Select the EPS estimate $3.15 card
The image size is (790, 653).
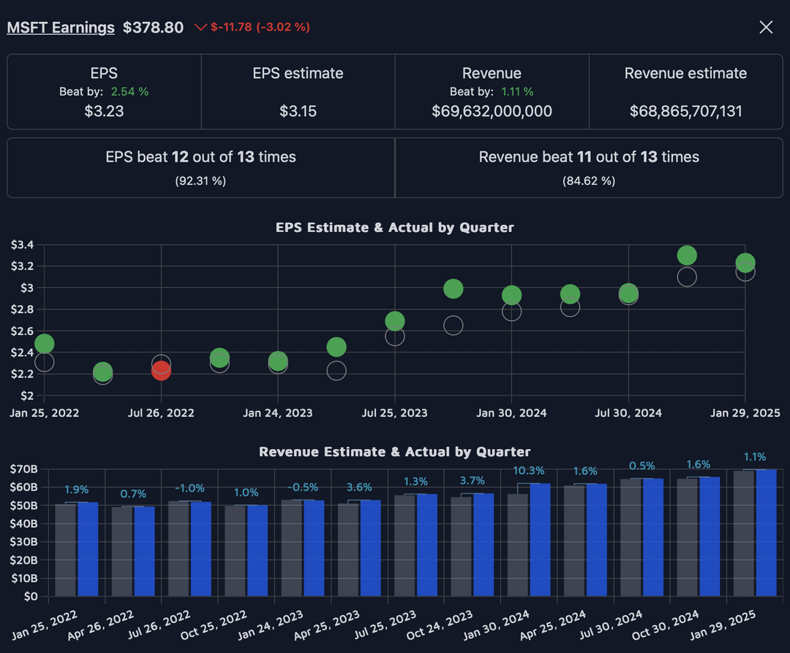click(x=298, y=92)
